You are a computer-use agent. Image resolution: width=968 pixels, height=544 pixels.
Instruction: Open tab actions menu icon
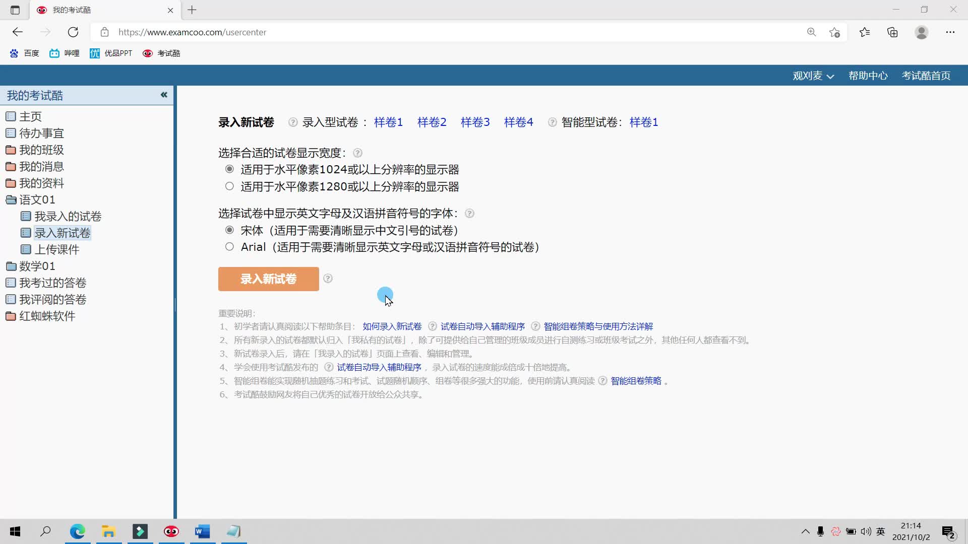[15, 10]
